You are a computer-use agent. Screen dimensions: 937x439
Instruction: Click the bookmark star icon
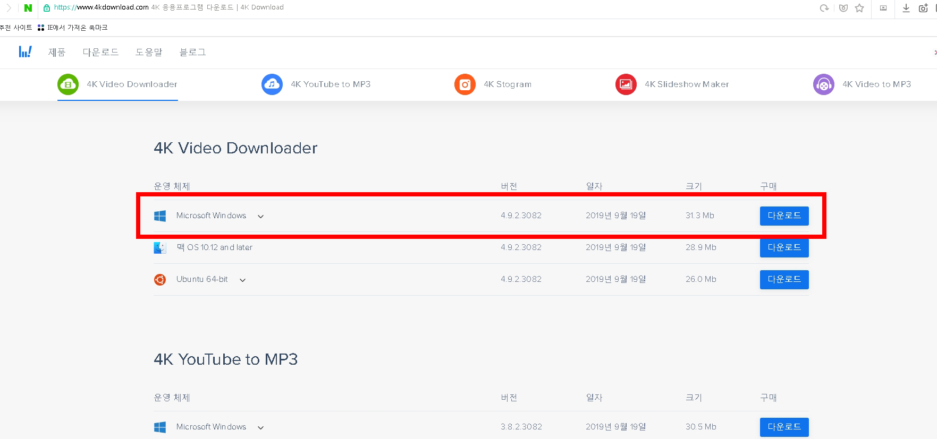859,8
